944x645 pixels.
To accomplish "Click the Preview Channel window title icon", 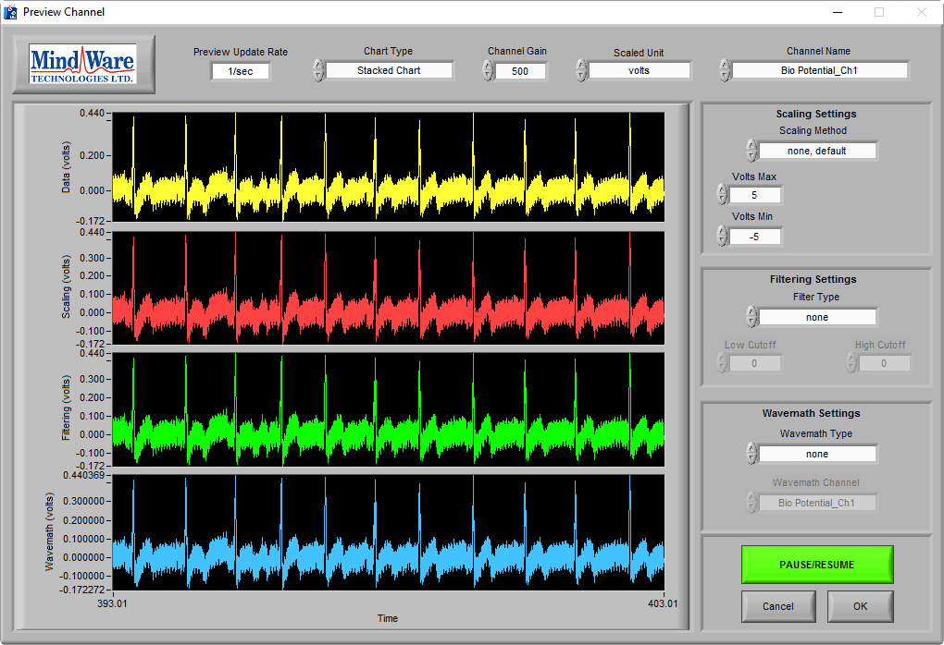I will 10,12.
